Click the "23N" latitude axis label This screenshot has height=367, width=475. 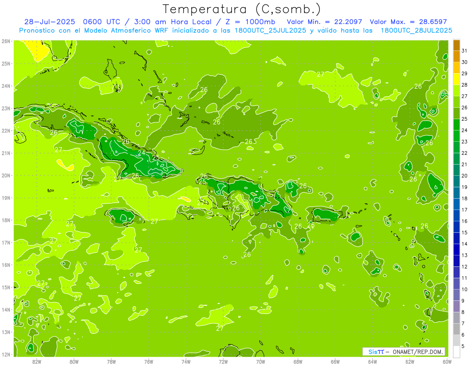pos(6,108)
